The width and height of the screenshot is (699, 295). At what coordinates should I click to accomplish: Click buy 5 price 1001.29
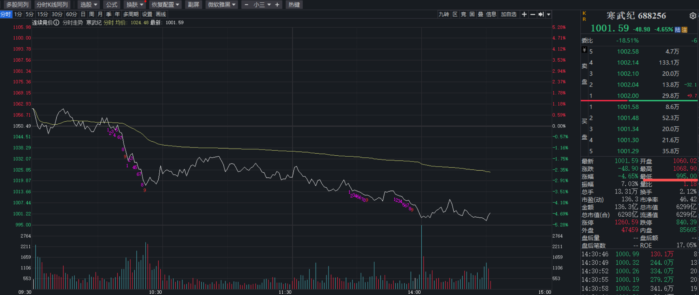tap(628, 151)
